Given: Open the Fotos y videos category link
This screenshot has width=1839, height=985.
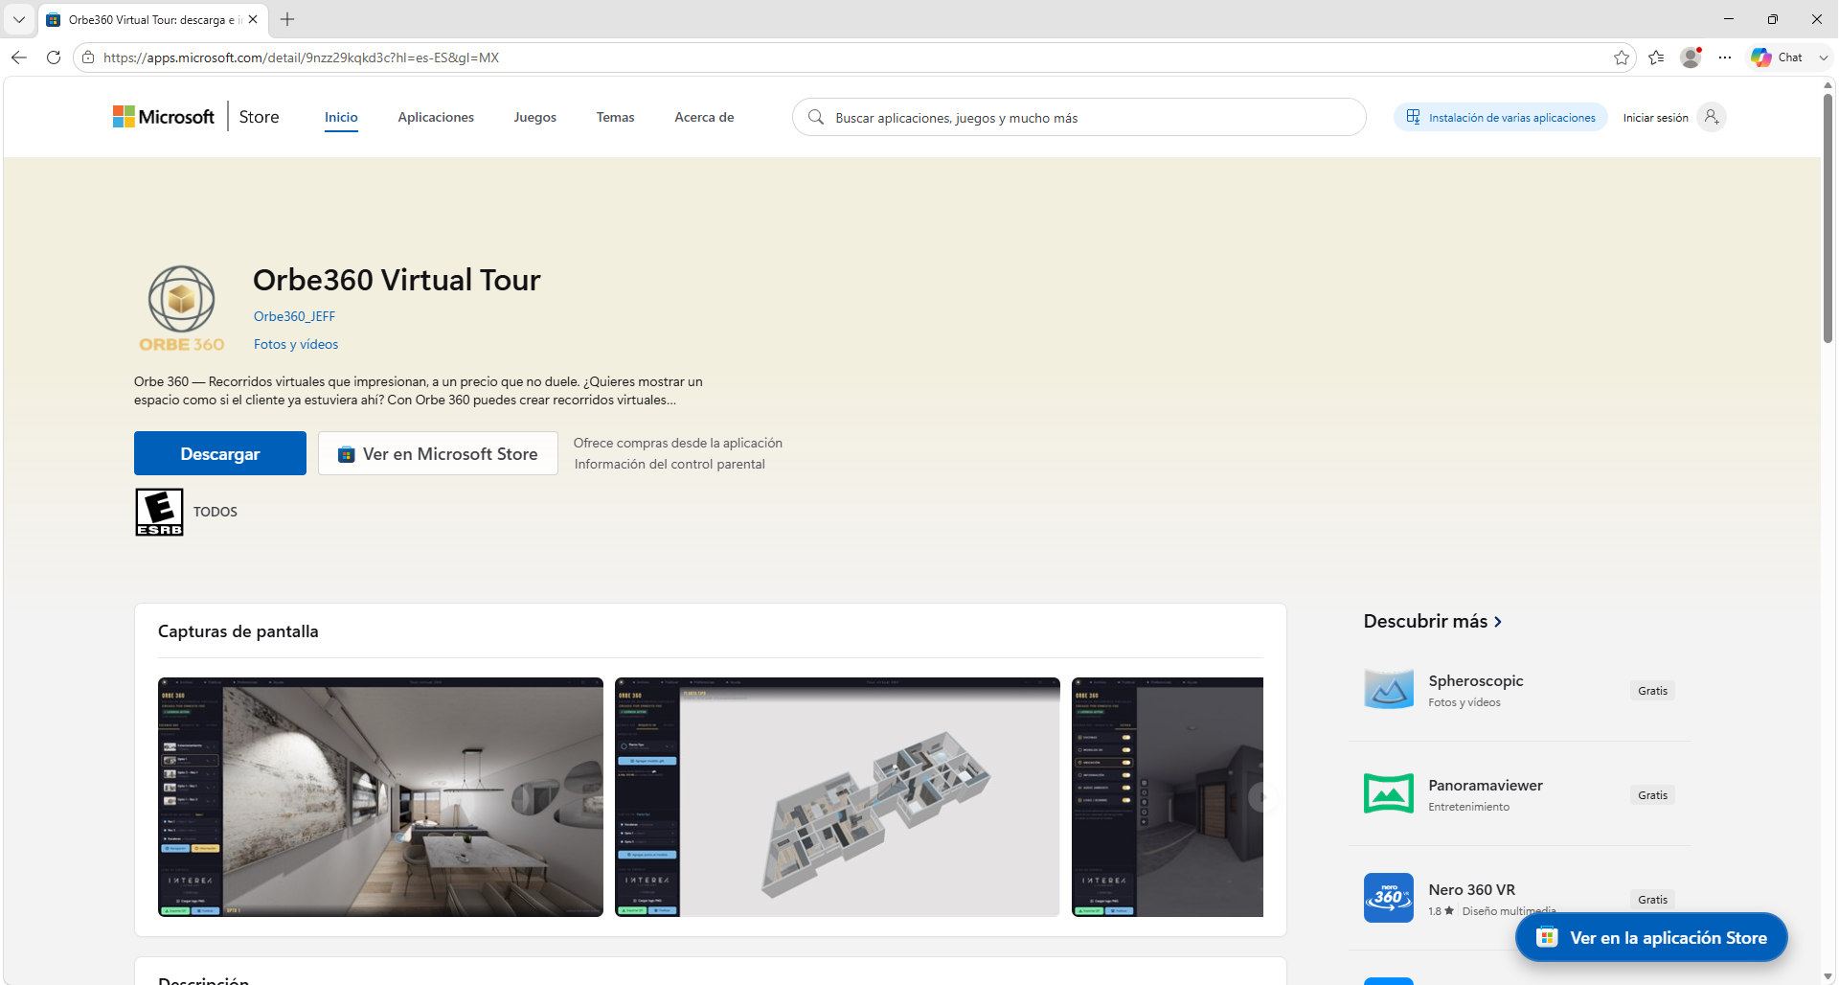Looking at the screenshot, I should pyautogui.click(x=296, y=344).
